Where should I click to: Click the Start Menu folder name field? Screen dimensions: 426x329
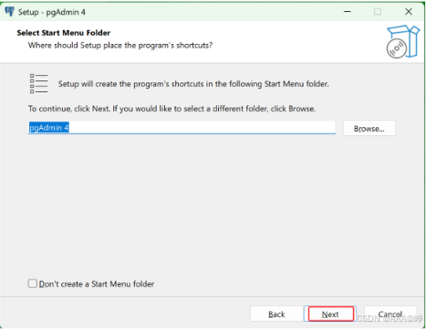point(182,128)
